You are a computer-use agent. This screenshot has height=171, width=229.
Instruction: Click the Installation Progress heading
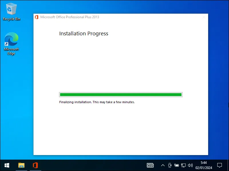84,33
